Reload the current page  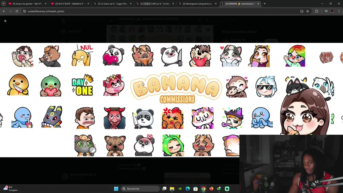pos(17,11)
